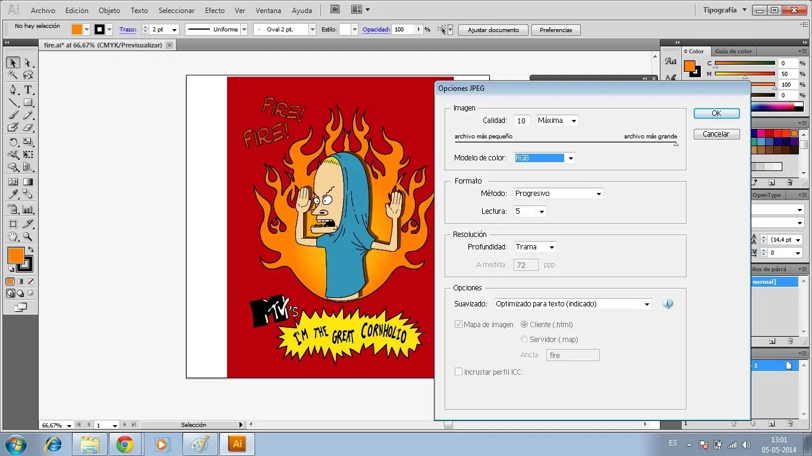Image resolution: width=812 pixels, height=456 pixels.
Task: Open Internet Explorer from taskbar
Action: coord(53,444)
